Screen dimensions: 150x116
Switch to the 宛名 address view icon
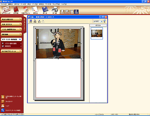point(62,12)
